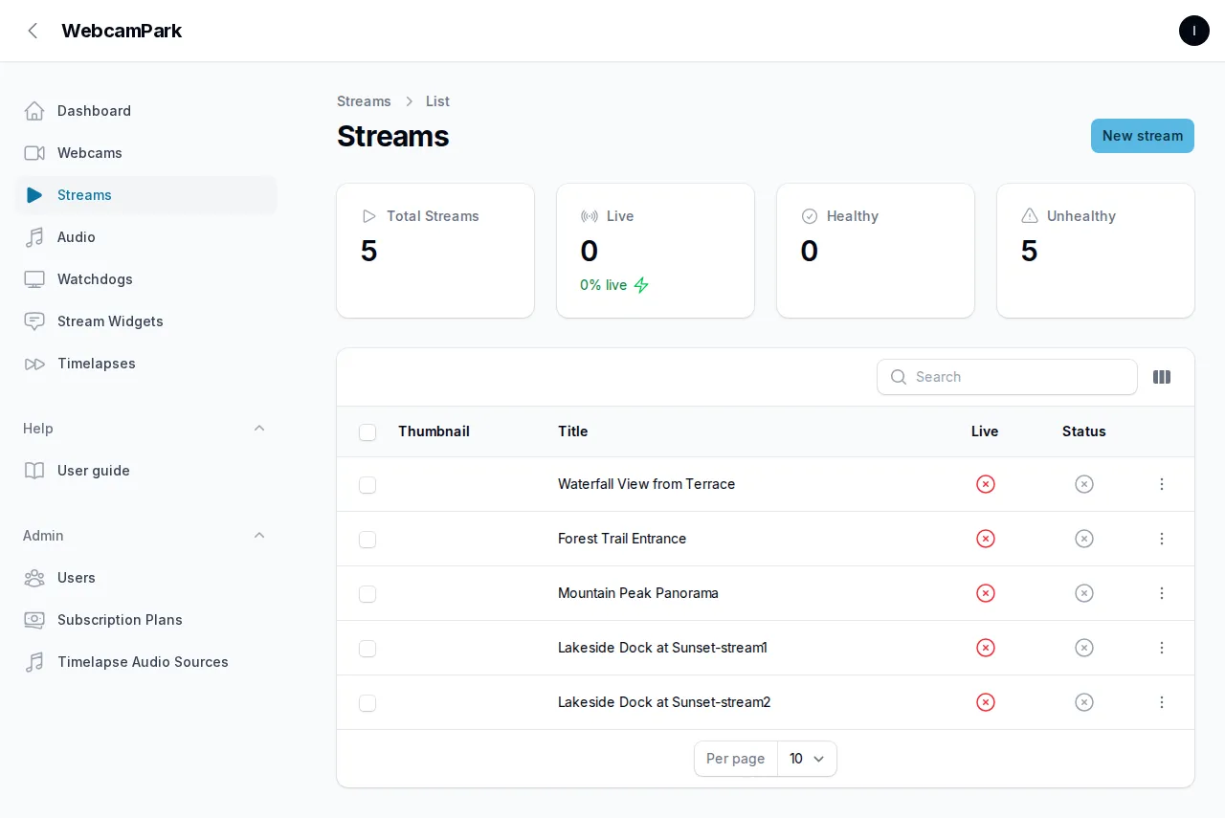Click the column toggle icon beside Search
This screenshot has height=818, width=1225.
click(x=1162, y=377)
